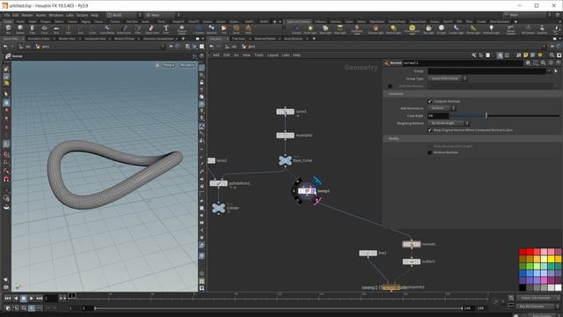This screenshot has width=563, height=317.
Task: Select the line1 node
Action: coord(368,253)
